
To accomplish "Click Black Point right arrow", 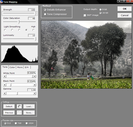I will pyautogui.click(x=35, y=85).
